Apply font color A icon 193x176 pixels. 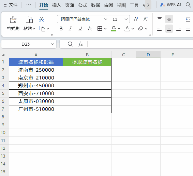point(127,29)
